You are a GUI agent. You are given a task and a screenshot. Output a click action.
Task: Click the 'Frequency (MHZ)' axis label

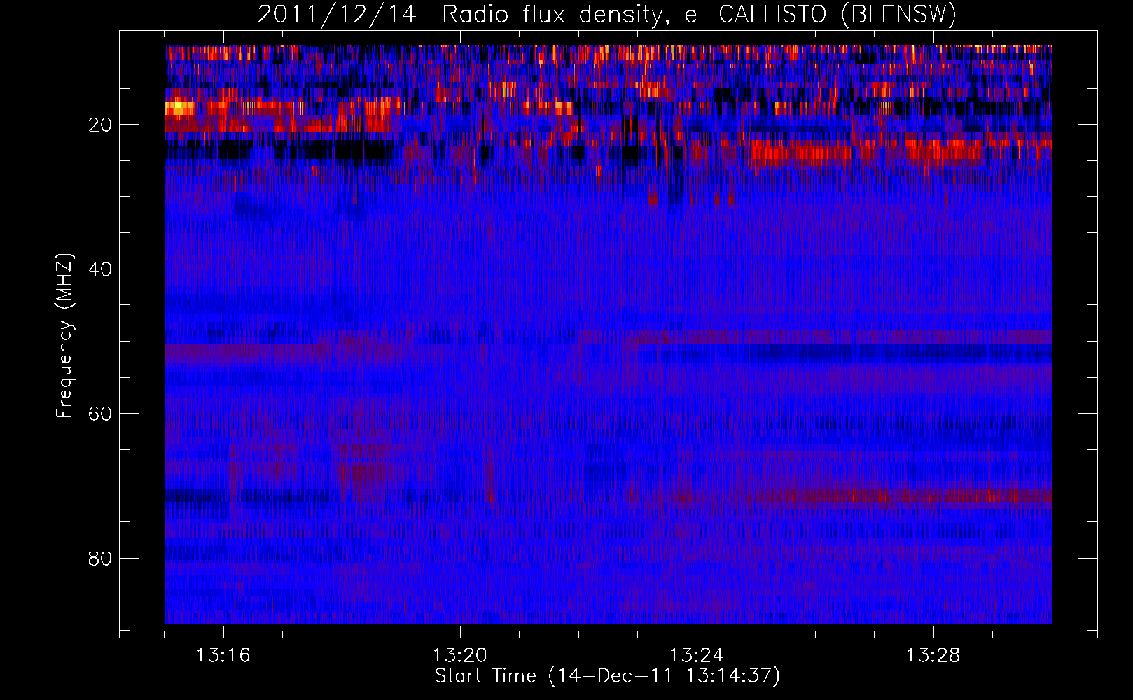(64, 336)
